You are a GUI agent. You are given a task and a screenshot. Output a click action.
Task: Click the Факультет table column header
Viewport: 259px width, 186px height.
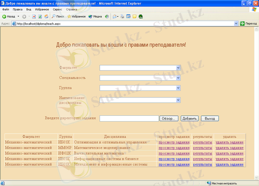[x=31, y=137]
